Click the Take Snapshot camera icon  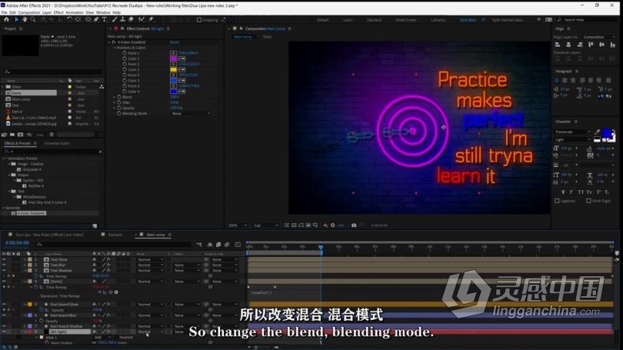pyautogui.click(x=354, y=225)
